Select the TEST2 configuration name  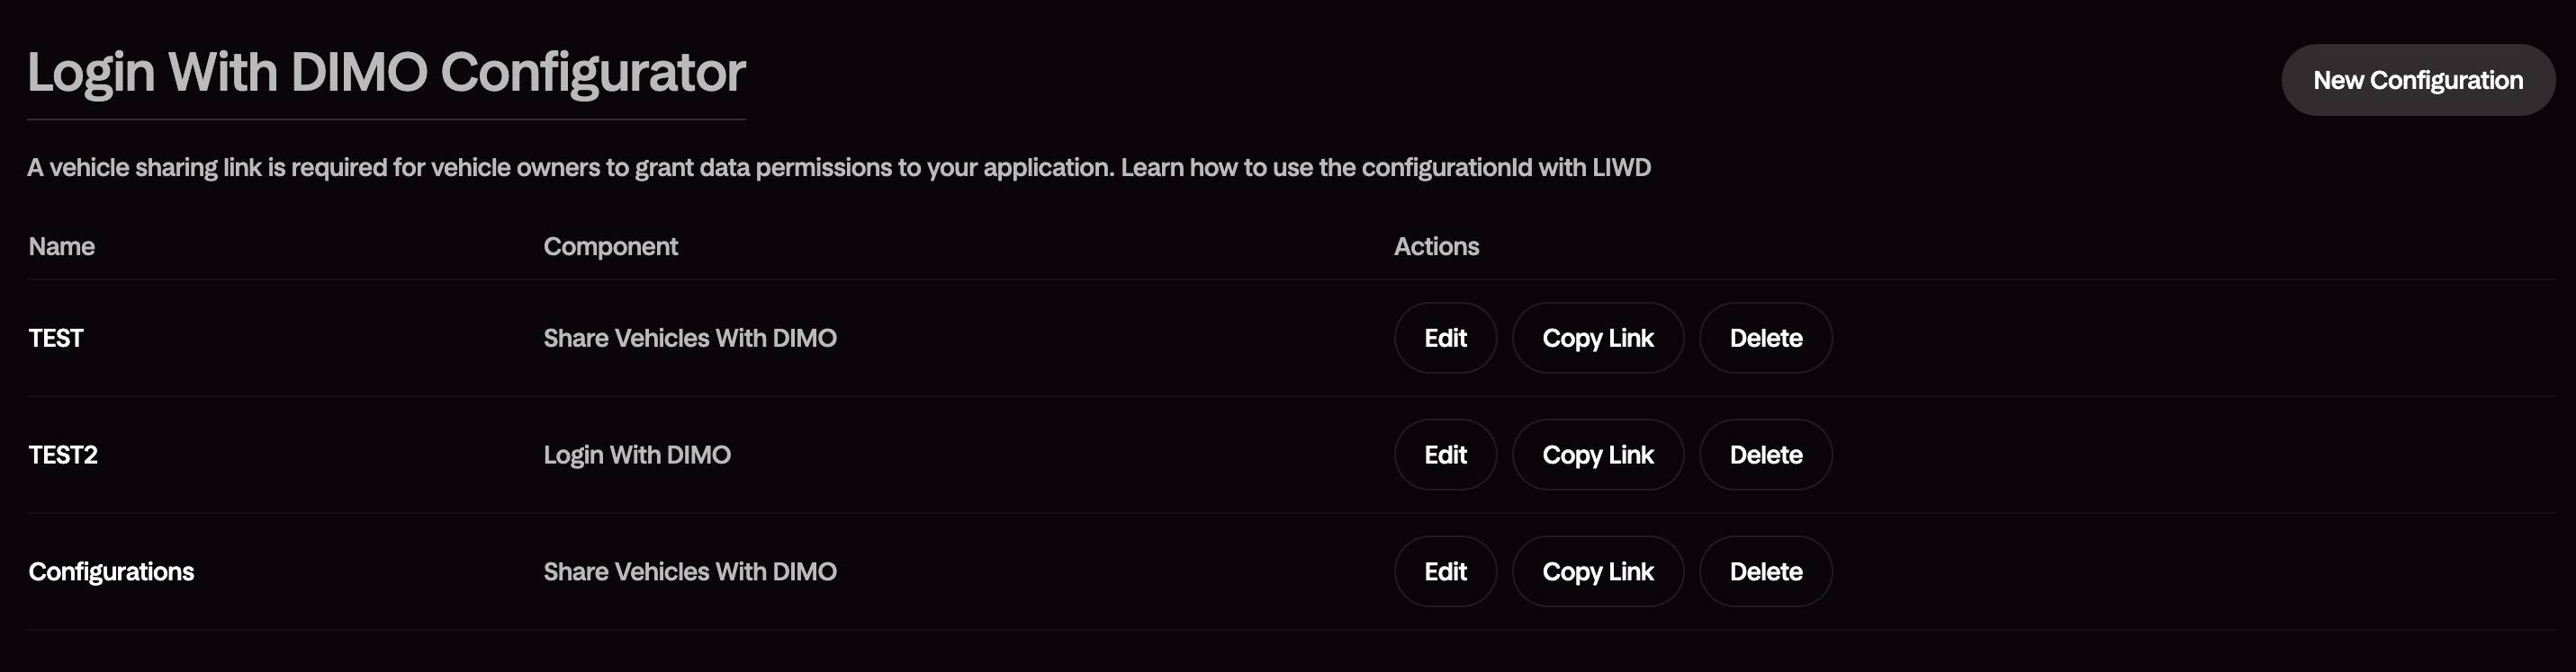tap(63, 455)
